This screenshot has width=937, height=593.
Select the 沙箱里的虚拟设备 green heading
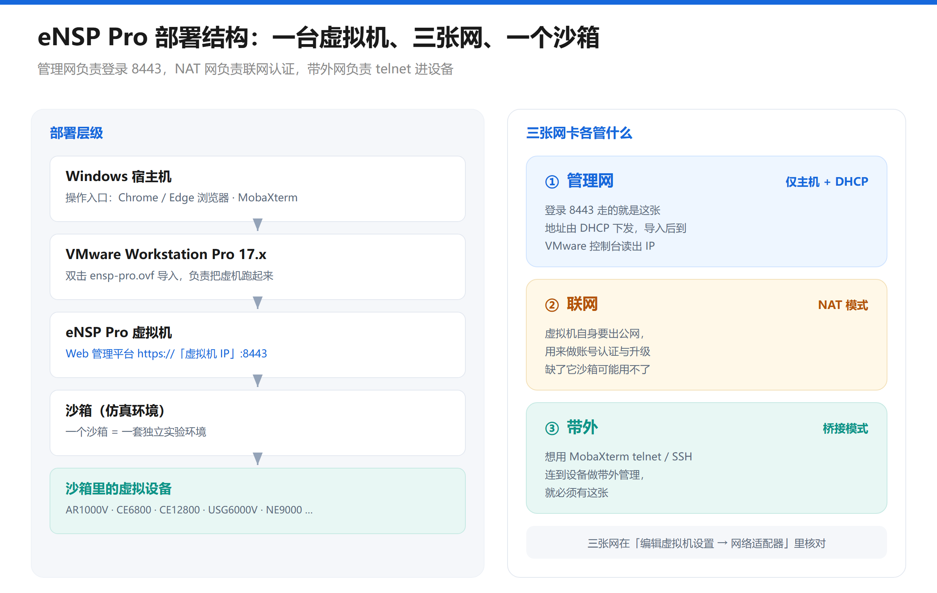(x=119, y=488)
